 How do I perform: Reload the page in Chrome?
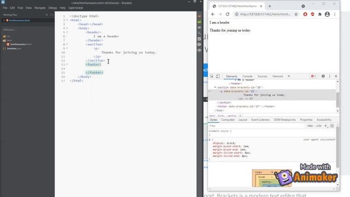point(227,14)
